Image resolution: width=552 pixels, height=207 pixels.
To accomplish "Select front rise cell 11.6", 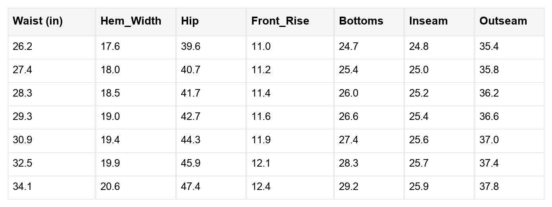I will point(261,117).
